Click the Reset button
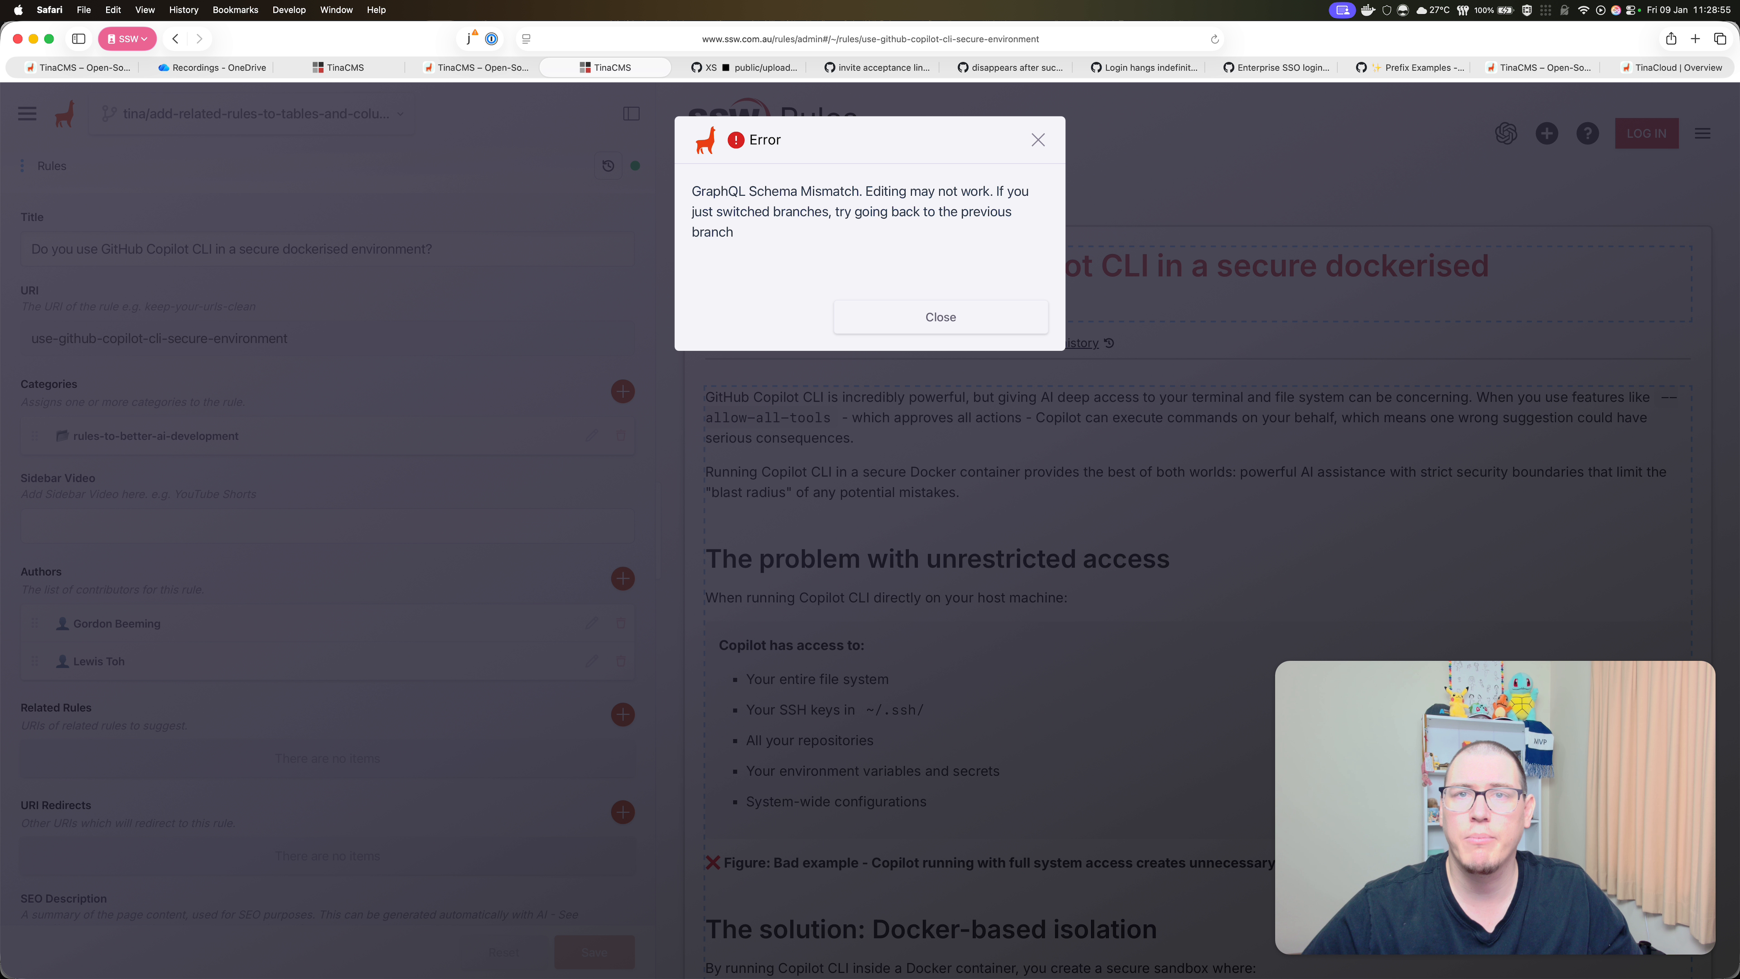This screenshot has height=979, width=1740. [x=504, y=952]
